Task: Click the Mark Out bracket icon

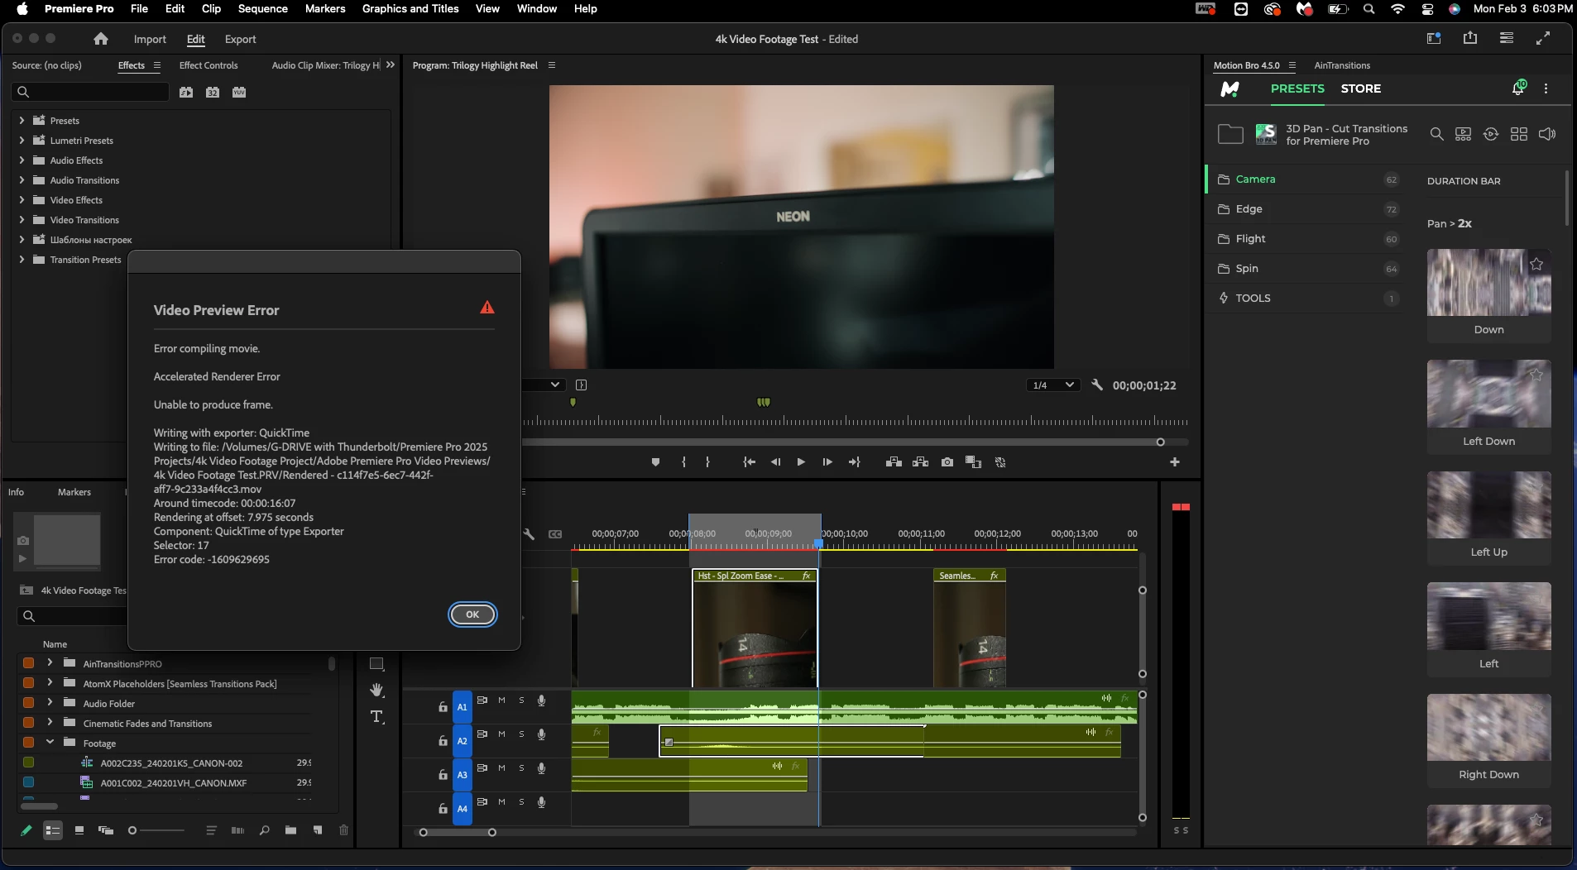Action: (707, 462)
